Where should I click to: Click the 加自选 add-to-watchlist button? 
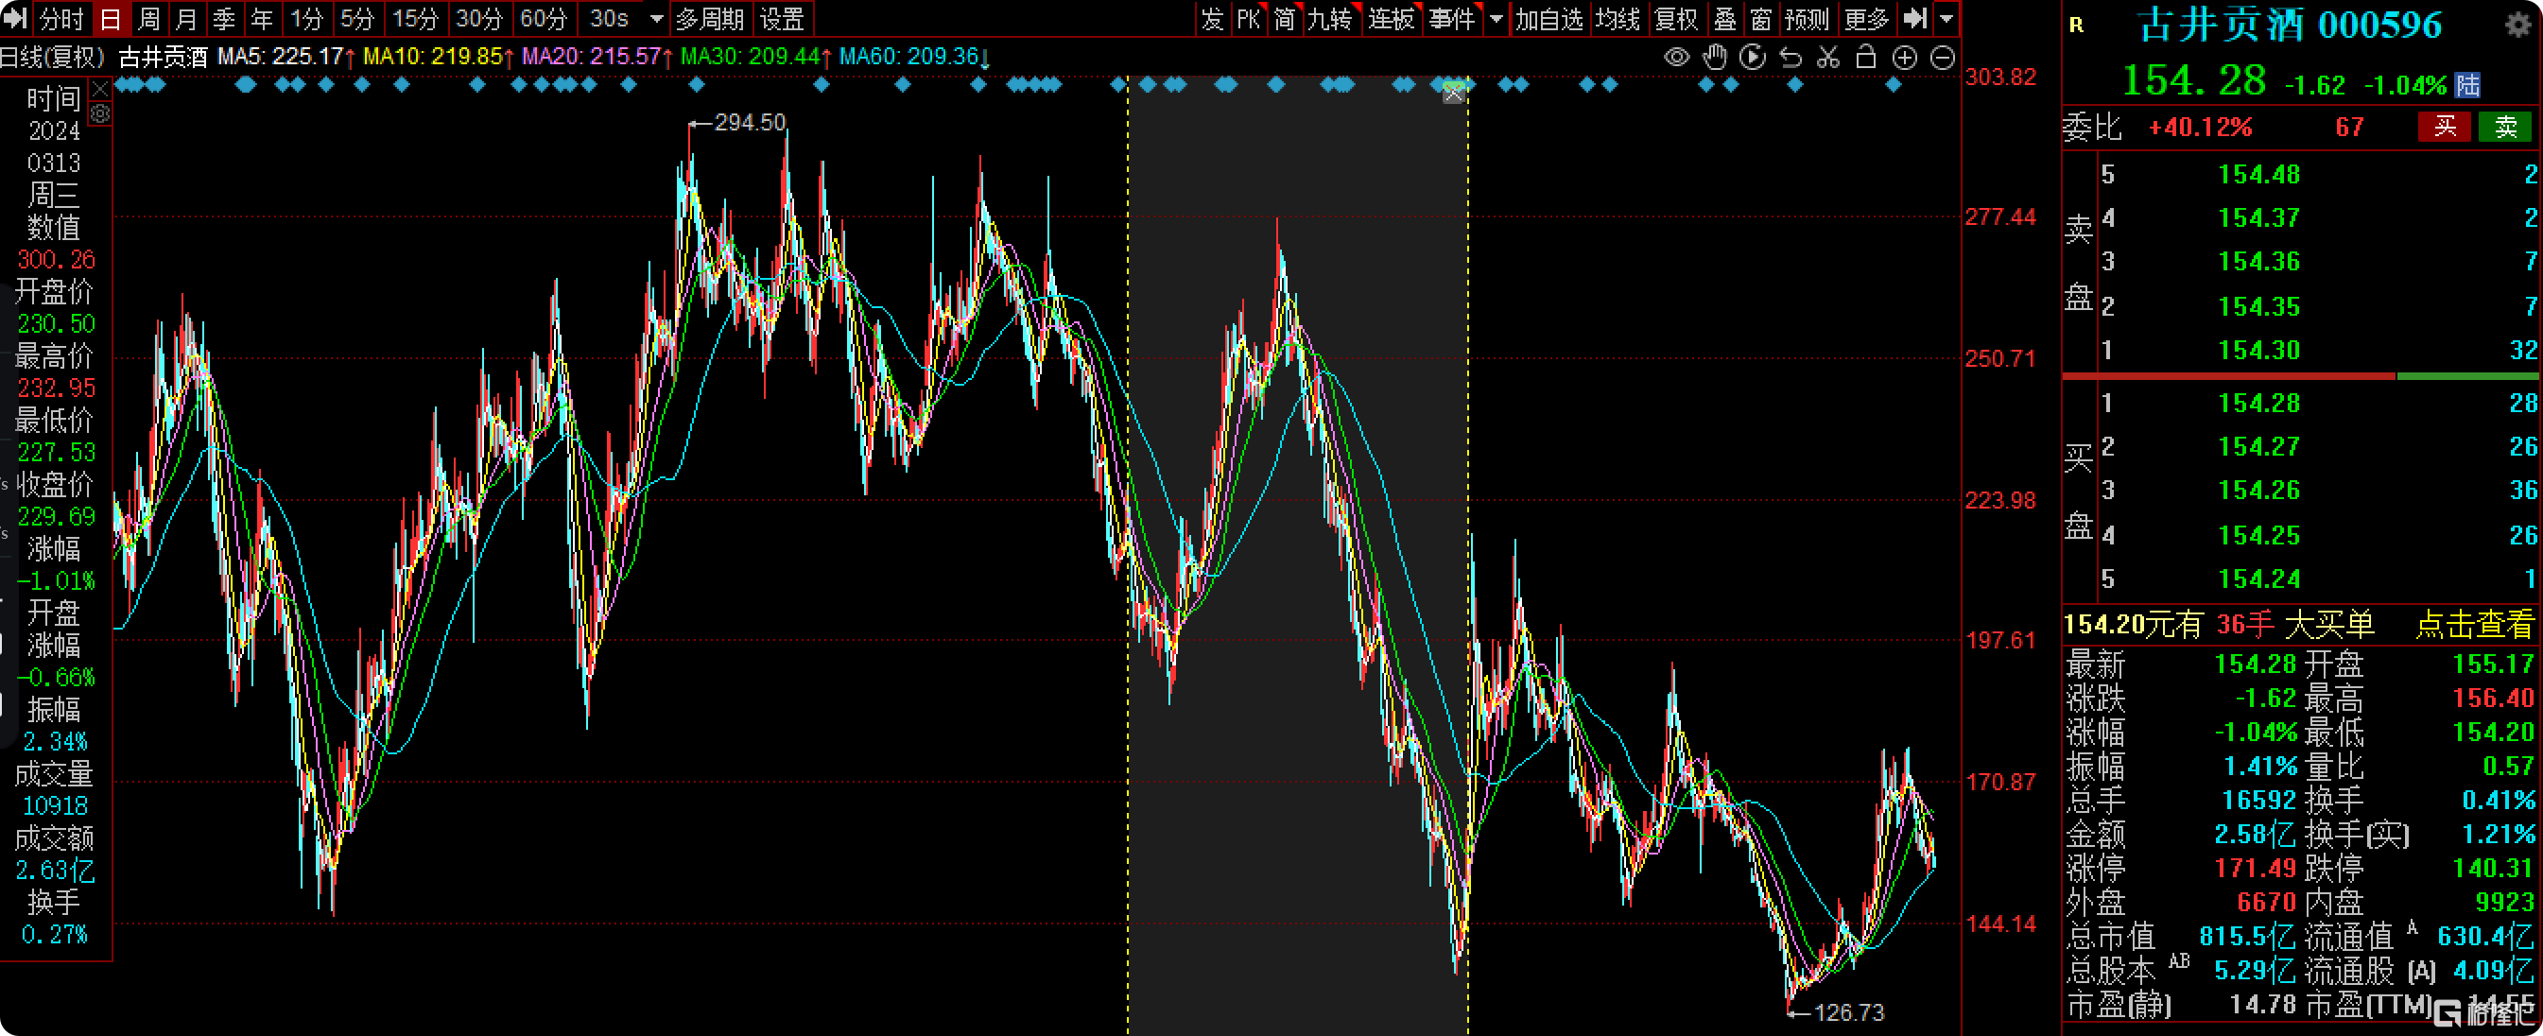(1548, 19)
